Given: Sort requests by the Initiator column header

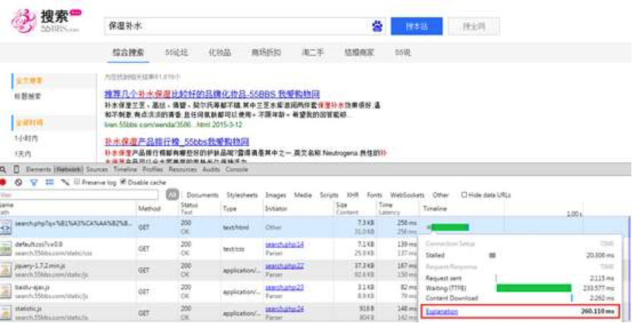Looking at the screenshot, I should (276, 208).
